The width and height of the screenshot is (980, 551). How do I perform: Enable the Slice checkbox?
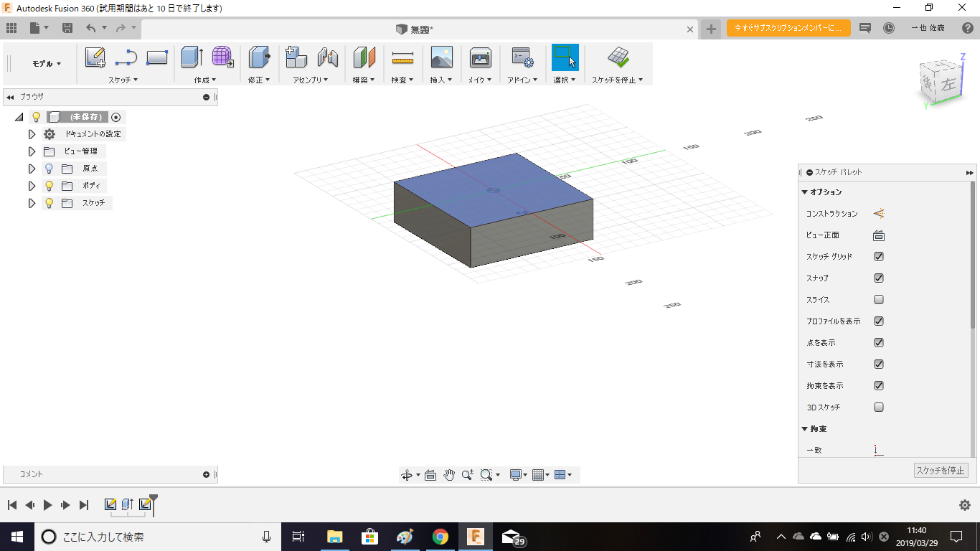(879, 300)
